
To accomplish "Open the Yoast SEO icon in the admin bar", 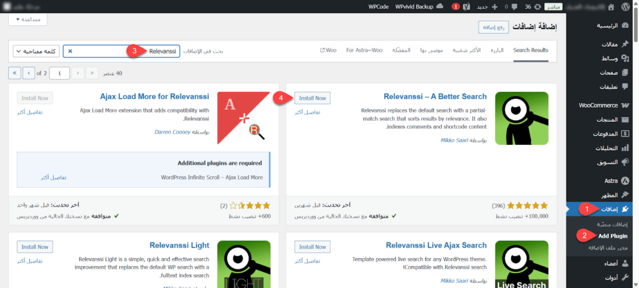I will [467, 6].
